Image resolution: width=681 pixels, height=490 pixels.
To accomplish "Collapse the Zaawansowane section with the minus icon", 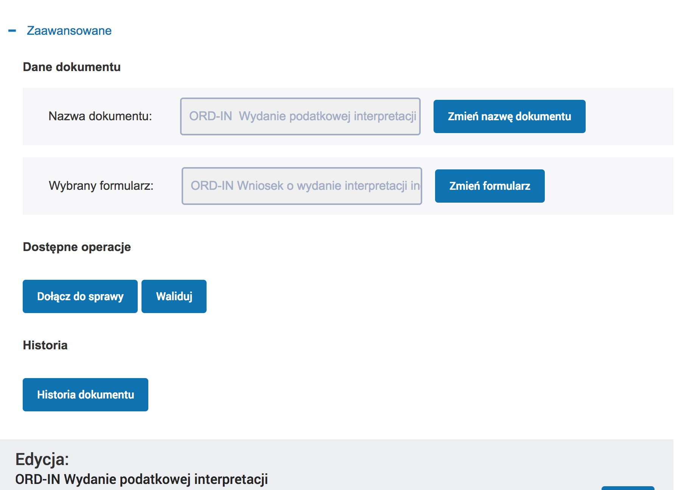I will [x=12, y=31].
